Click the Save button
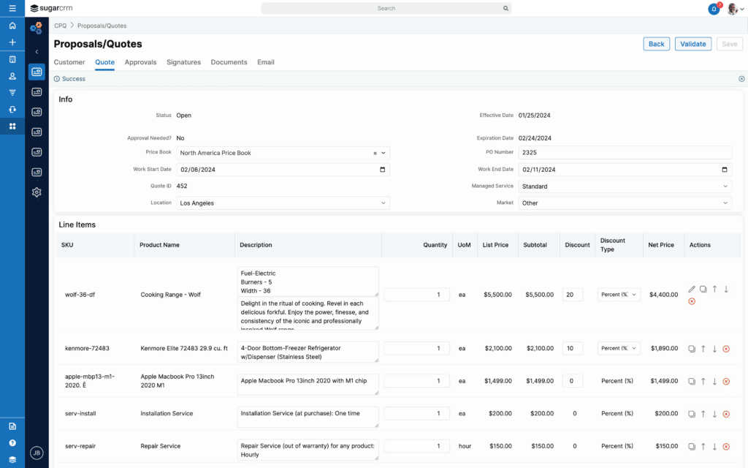Image resolution: width=748 pixels, height=468 pixels. pyautogui.click(x=730, y=44)
